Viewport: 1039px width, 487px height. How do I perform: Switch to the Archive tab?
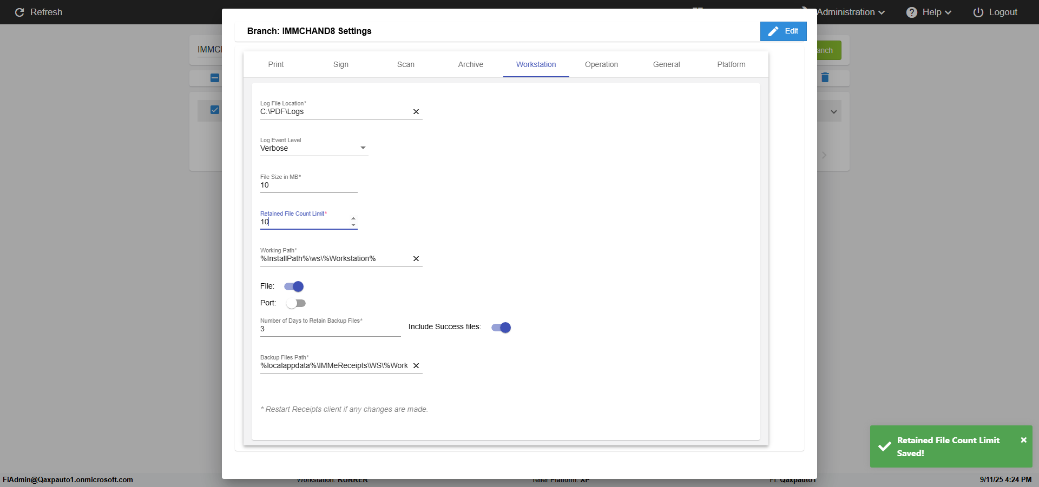point(471,64)
